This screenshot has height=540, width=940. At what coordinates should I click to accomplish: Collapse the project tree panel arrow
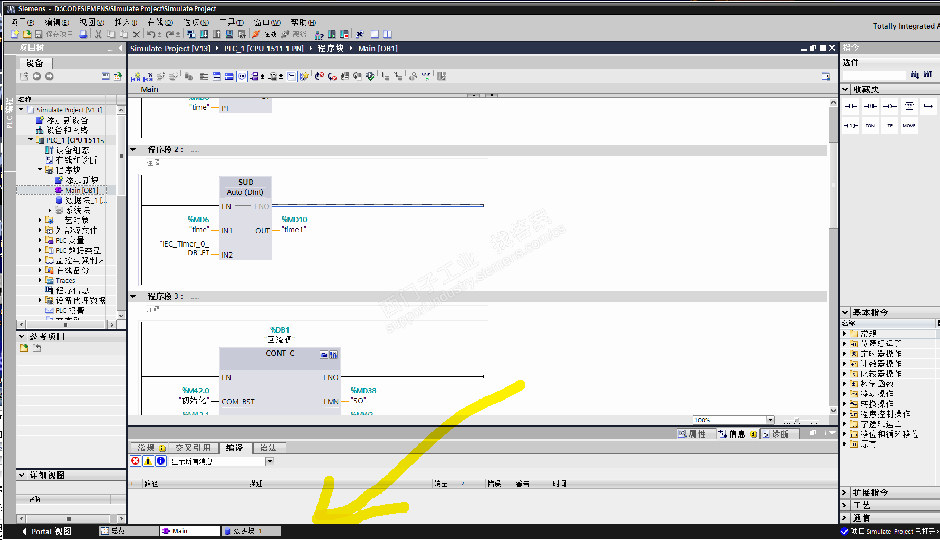tap(120, 48)
